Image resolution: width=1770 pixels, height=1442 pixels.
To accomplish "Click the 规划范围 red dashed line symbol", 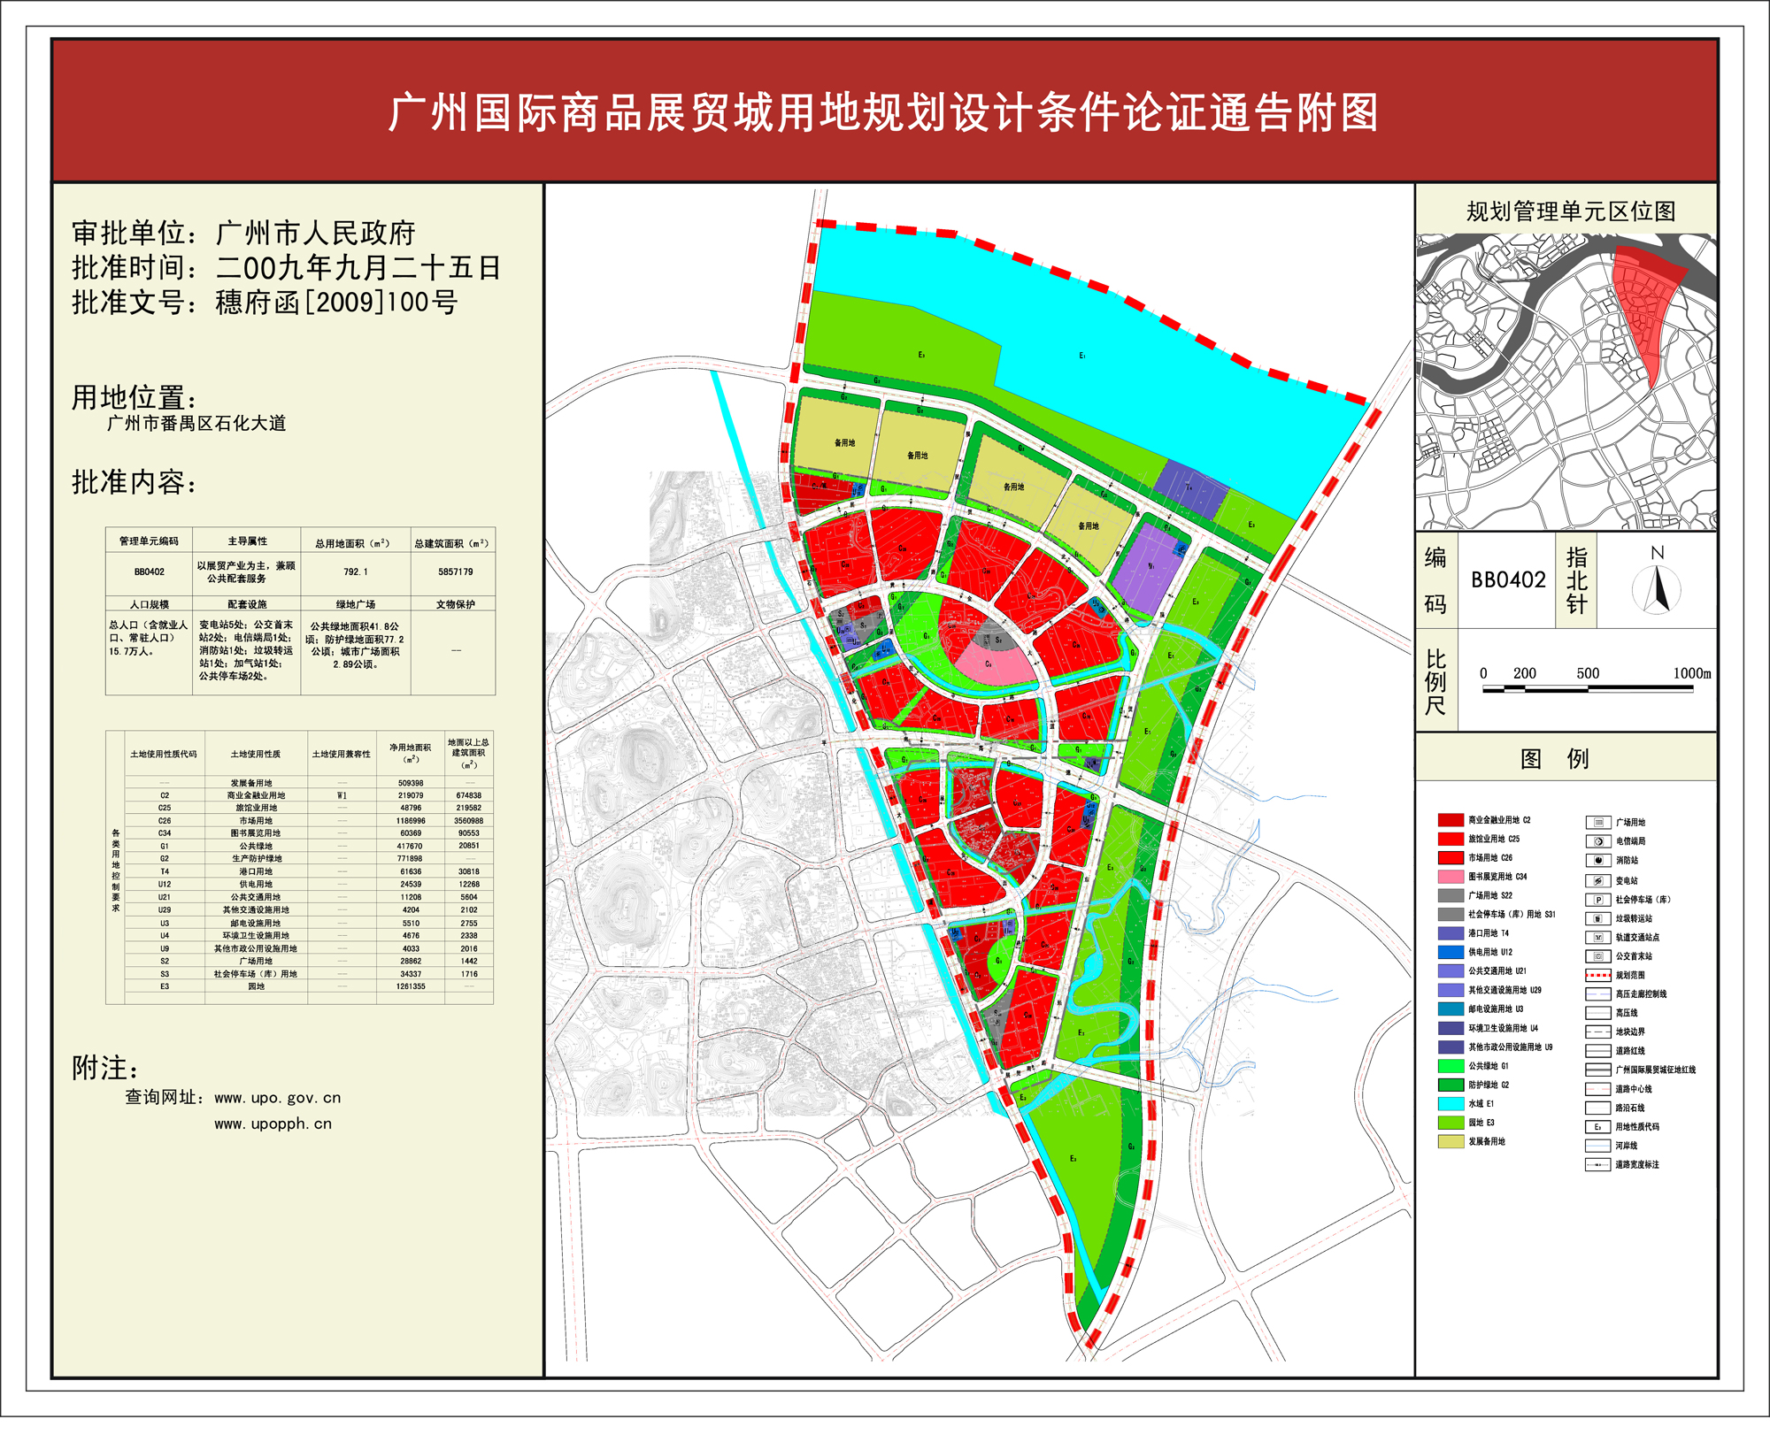I will click(1597, 975).
